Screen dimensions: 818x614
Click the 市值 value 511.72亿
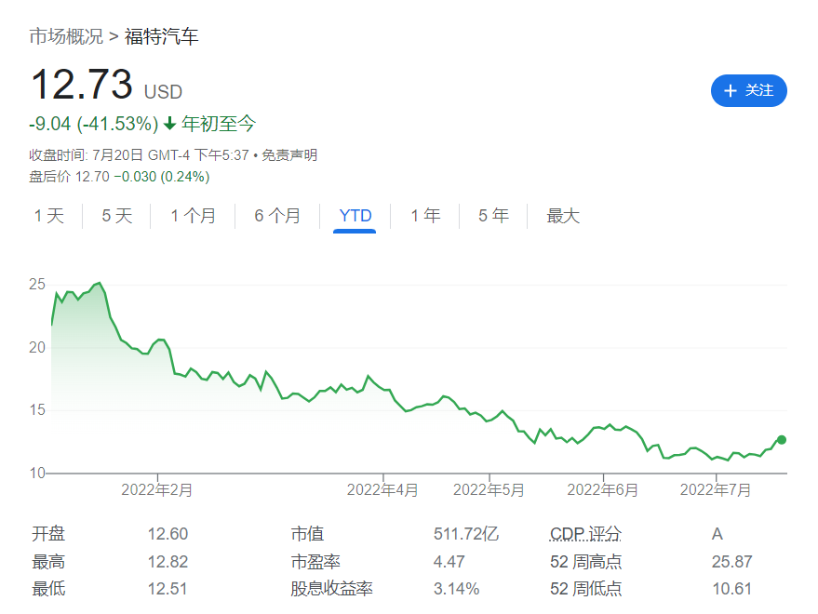tap(466, 534)
